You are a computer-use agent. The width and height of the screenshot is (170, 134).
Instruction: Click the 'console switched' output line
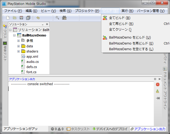(x=40, y=84)
